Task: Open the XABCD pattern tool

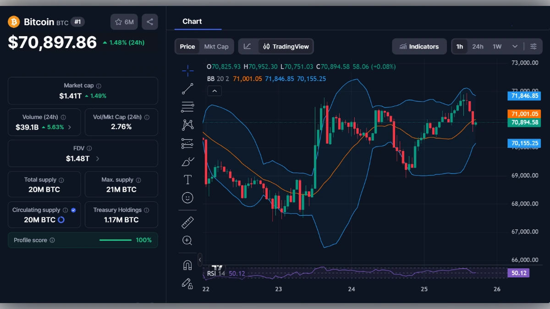Action: [x=187, y=124]
